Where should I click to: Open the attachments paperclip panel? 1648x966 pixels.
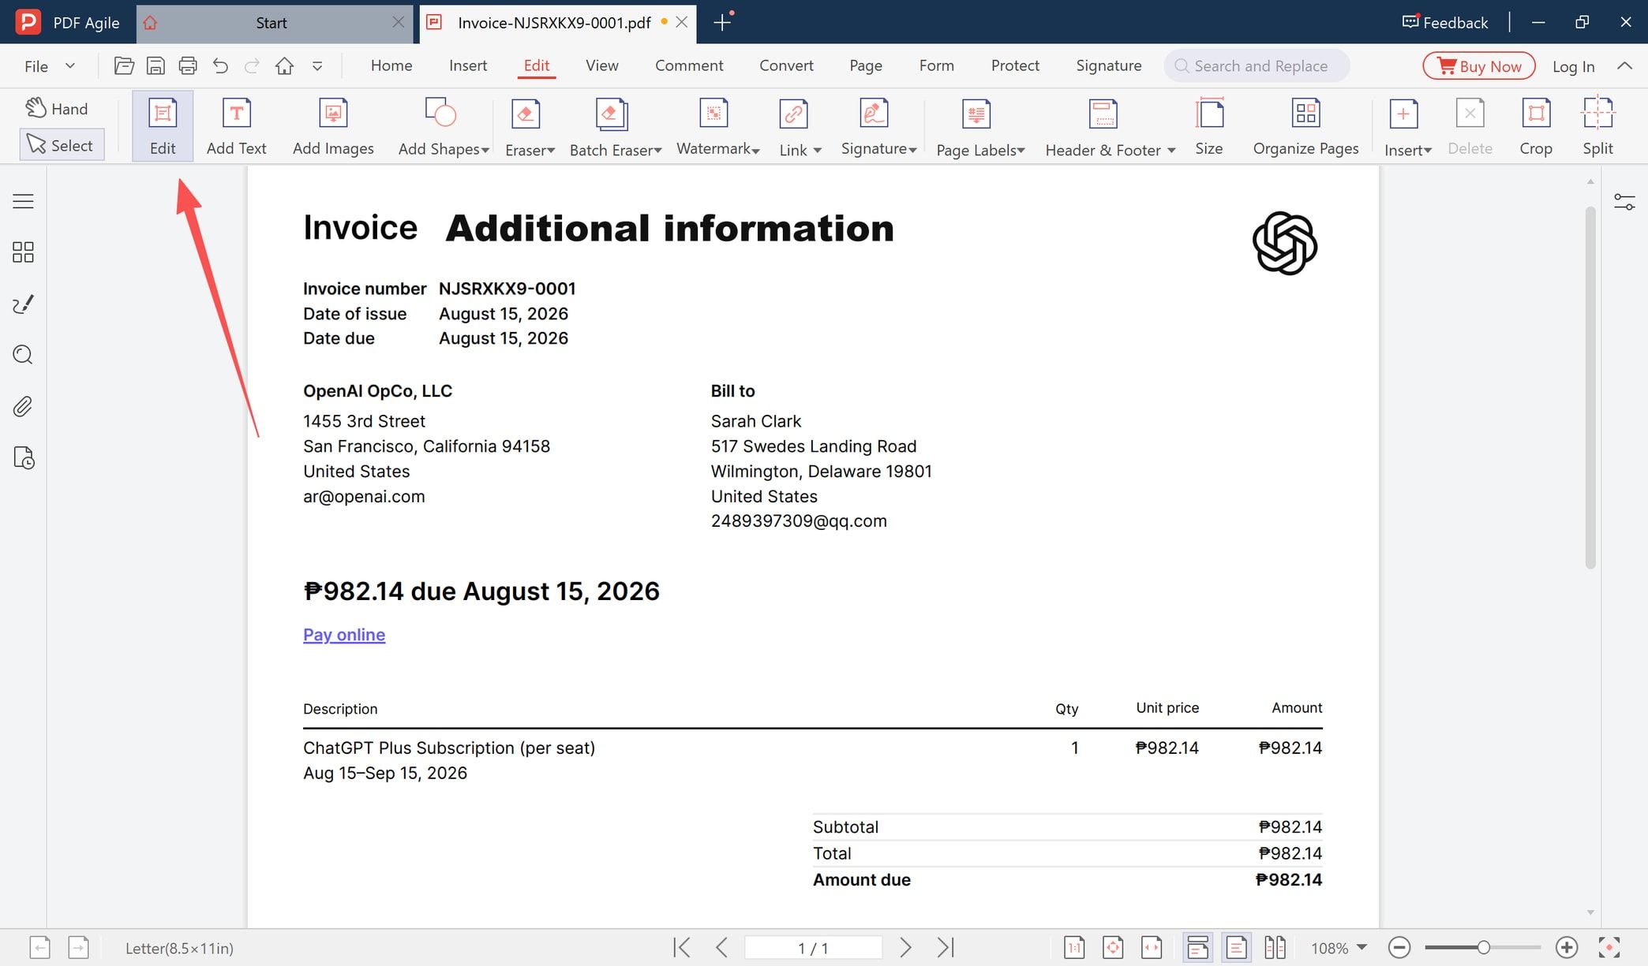click(x=23, y=406)
